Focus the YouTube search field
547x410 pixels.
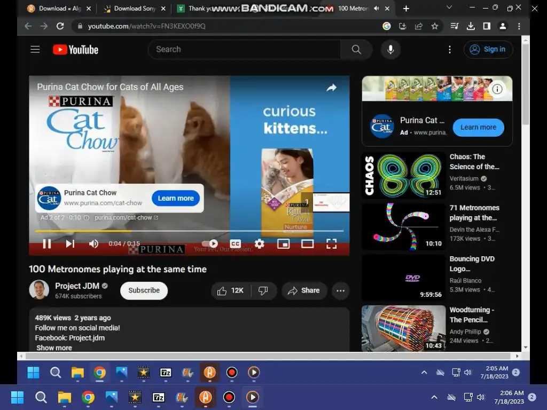pyautogui.click(x=244, y=50)
